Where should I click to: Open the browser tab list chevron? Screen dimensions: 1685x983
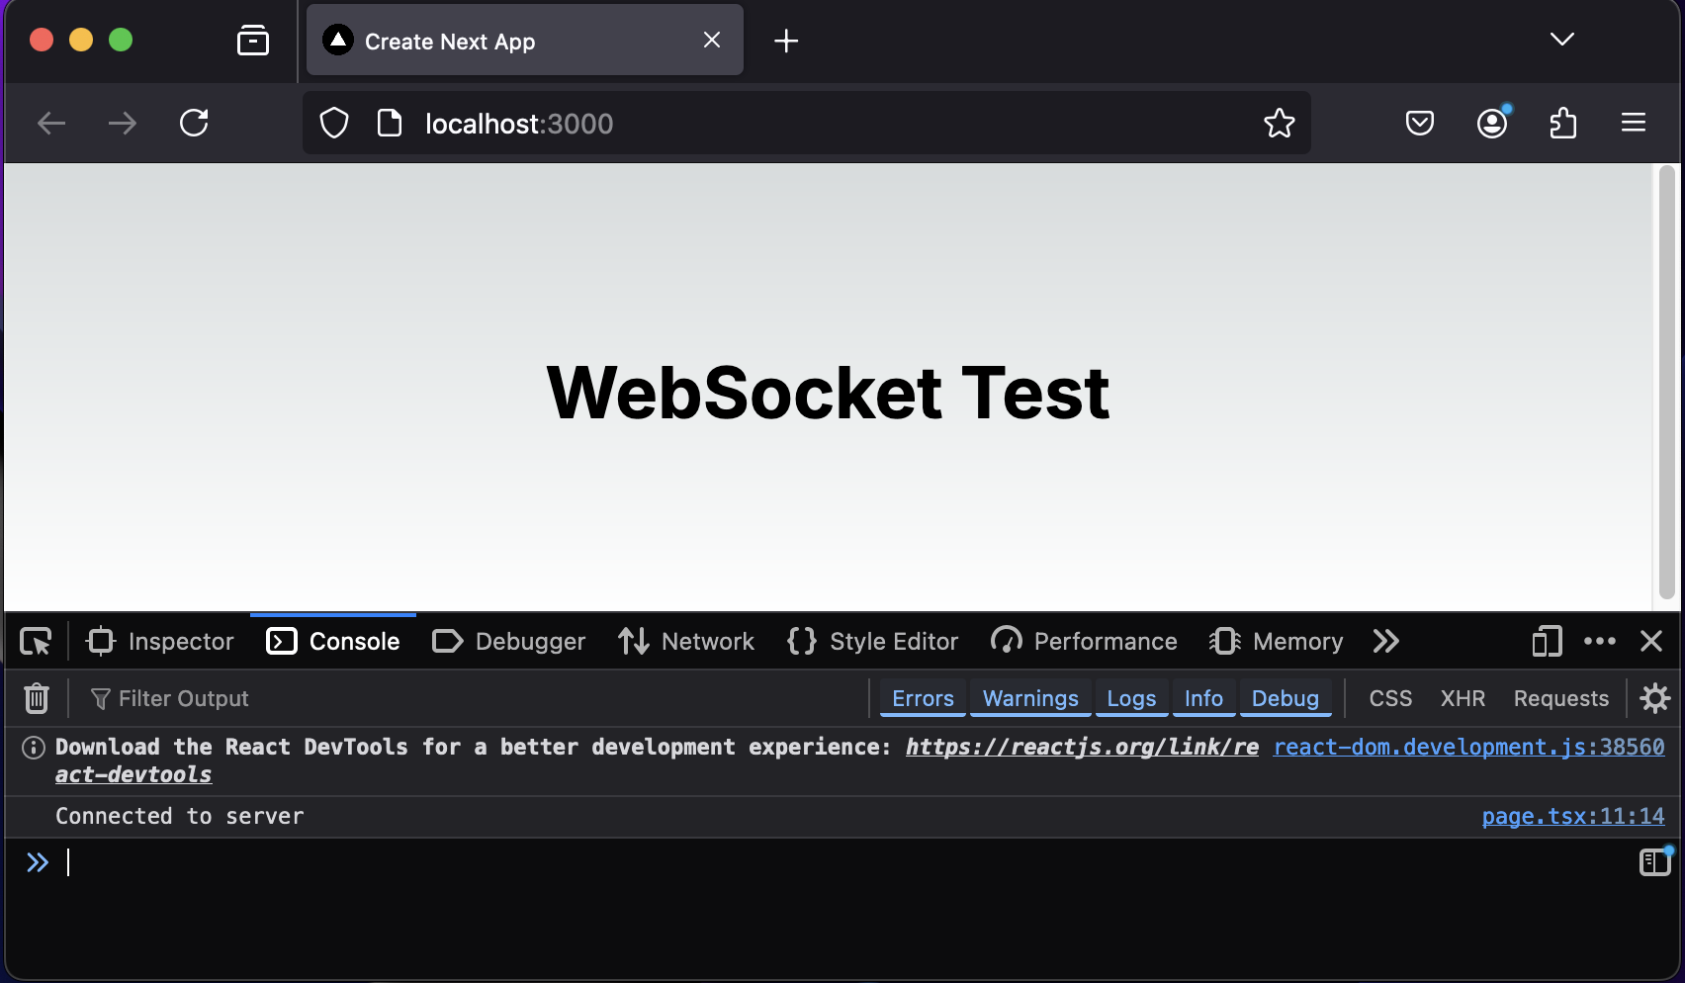[1560, 40]
